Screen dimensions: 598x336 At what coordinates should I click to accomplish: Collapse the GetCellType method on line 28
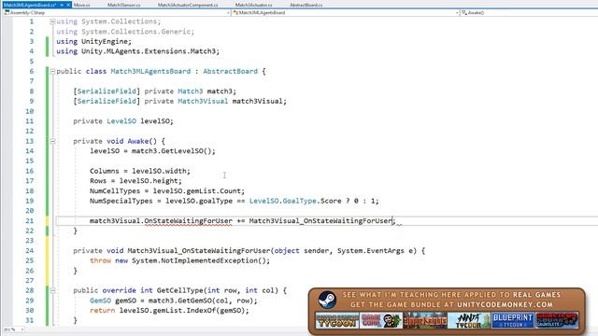52,290
